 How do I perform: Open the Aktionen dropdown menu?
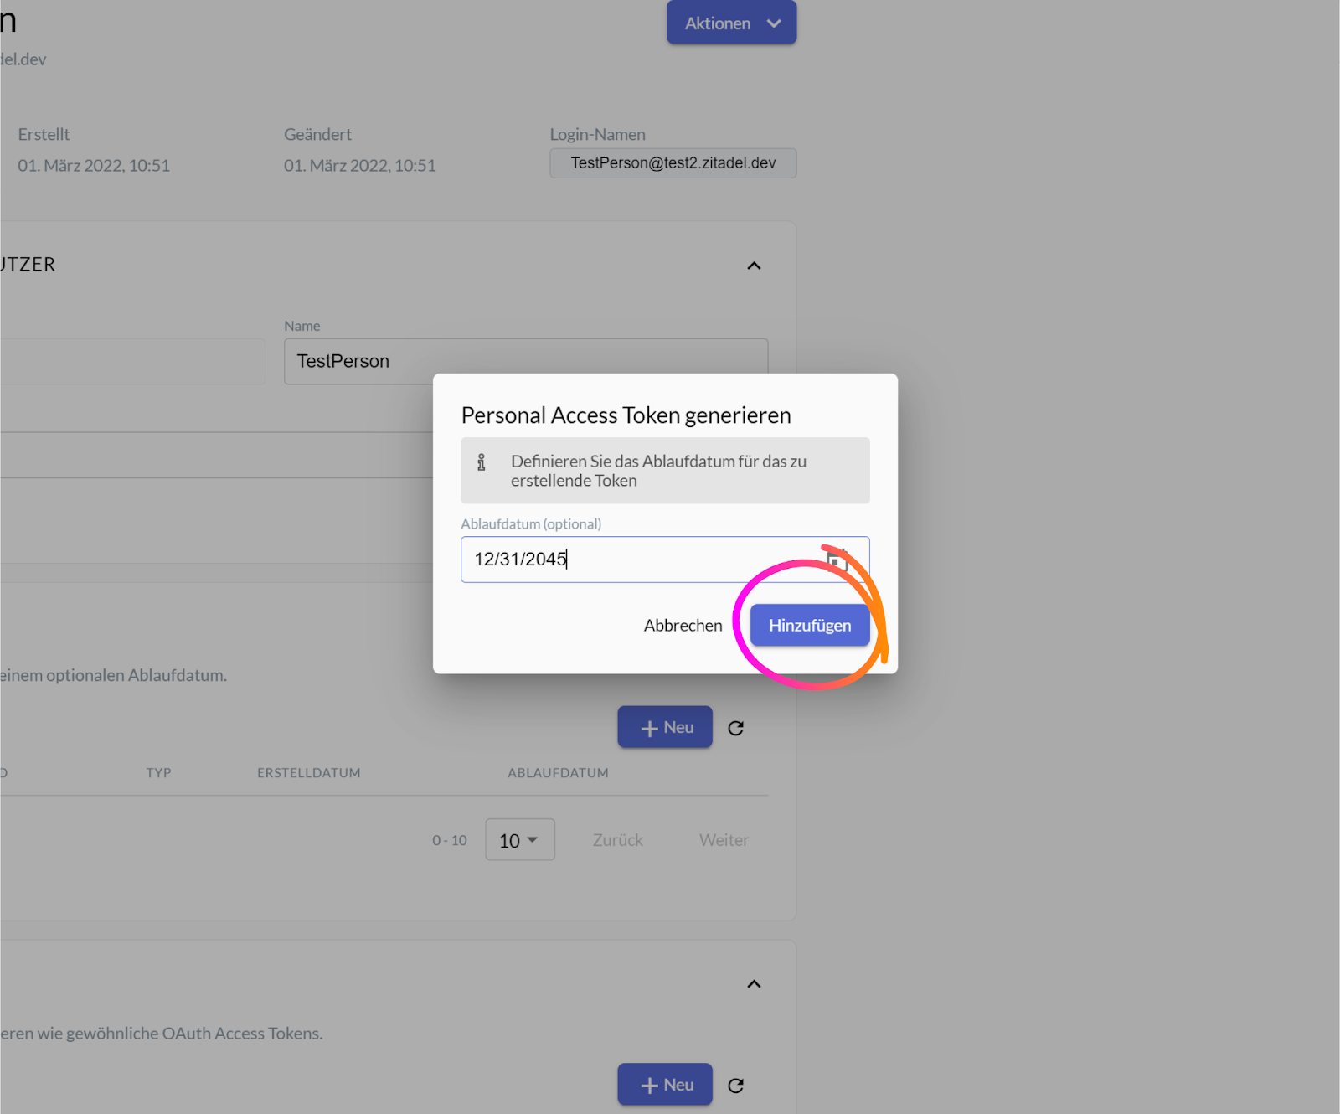(x=731, y=23)
